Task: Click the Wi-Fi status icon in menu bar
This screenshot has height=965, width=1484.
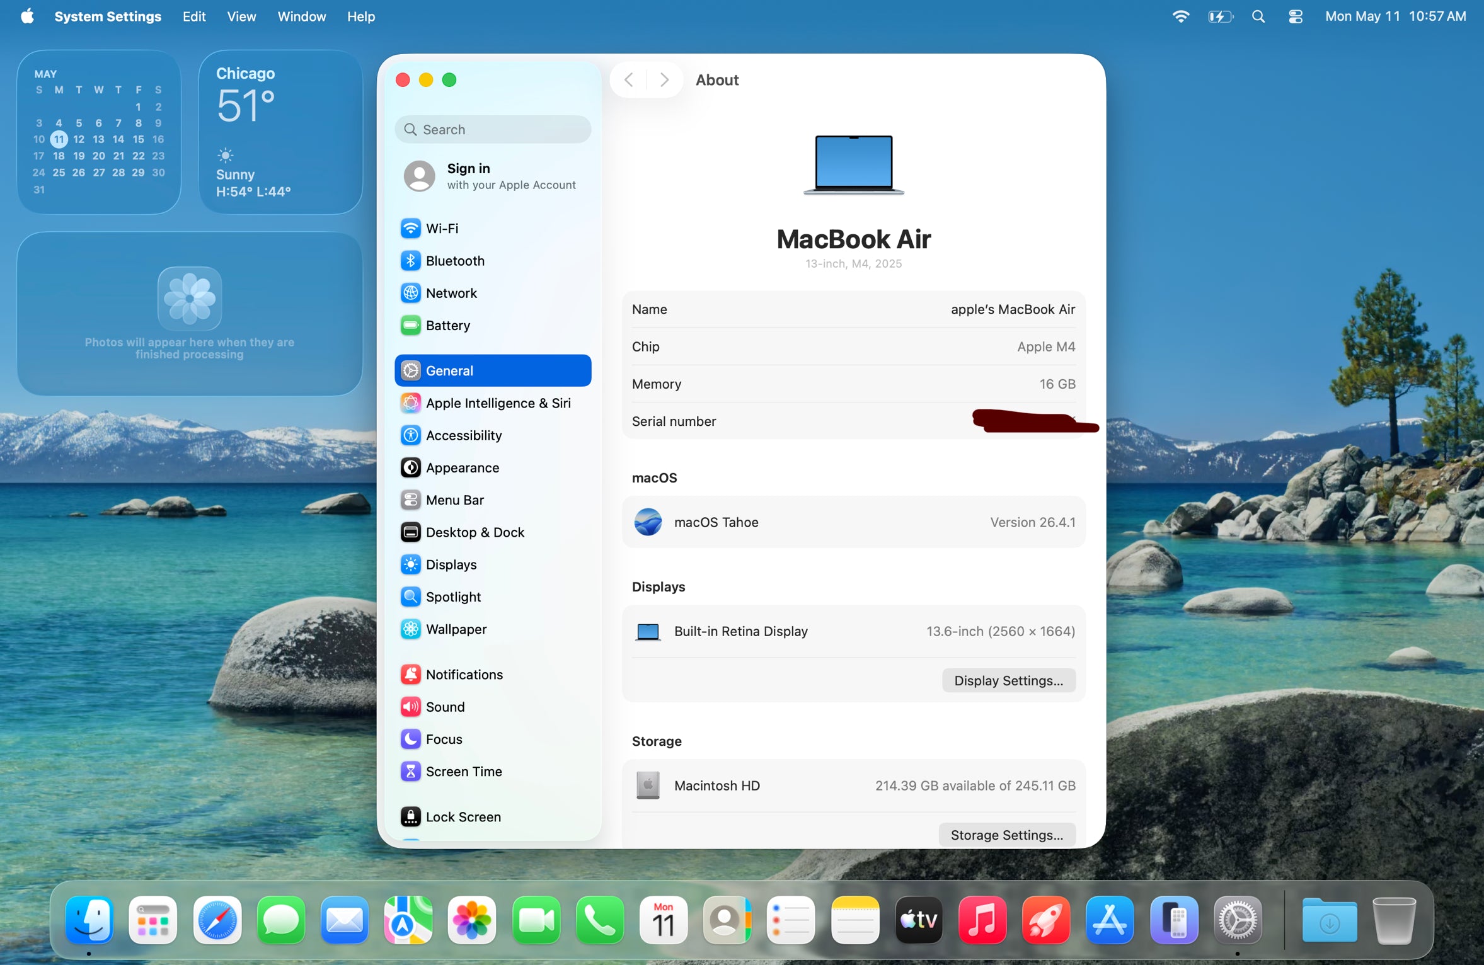Action: [1181, 16]
